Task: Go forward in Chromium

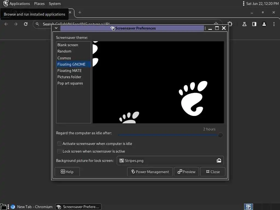Action: click(16, 24)
